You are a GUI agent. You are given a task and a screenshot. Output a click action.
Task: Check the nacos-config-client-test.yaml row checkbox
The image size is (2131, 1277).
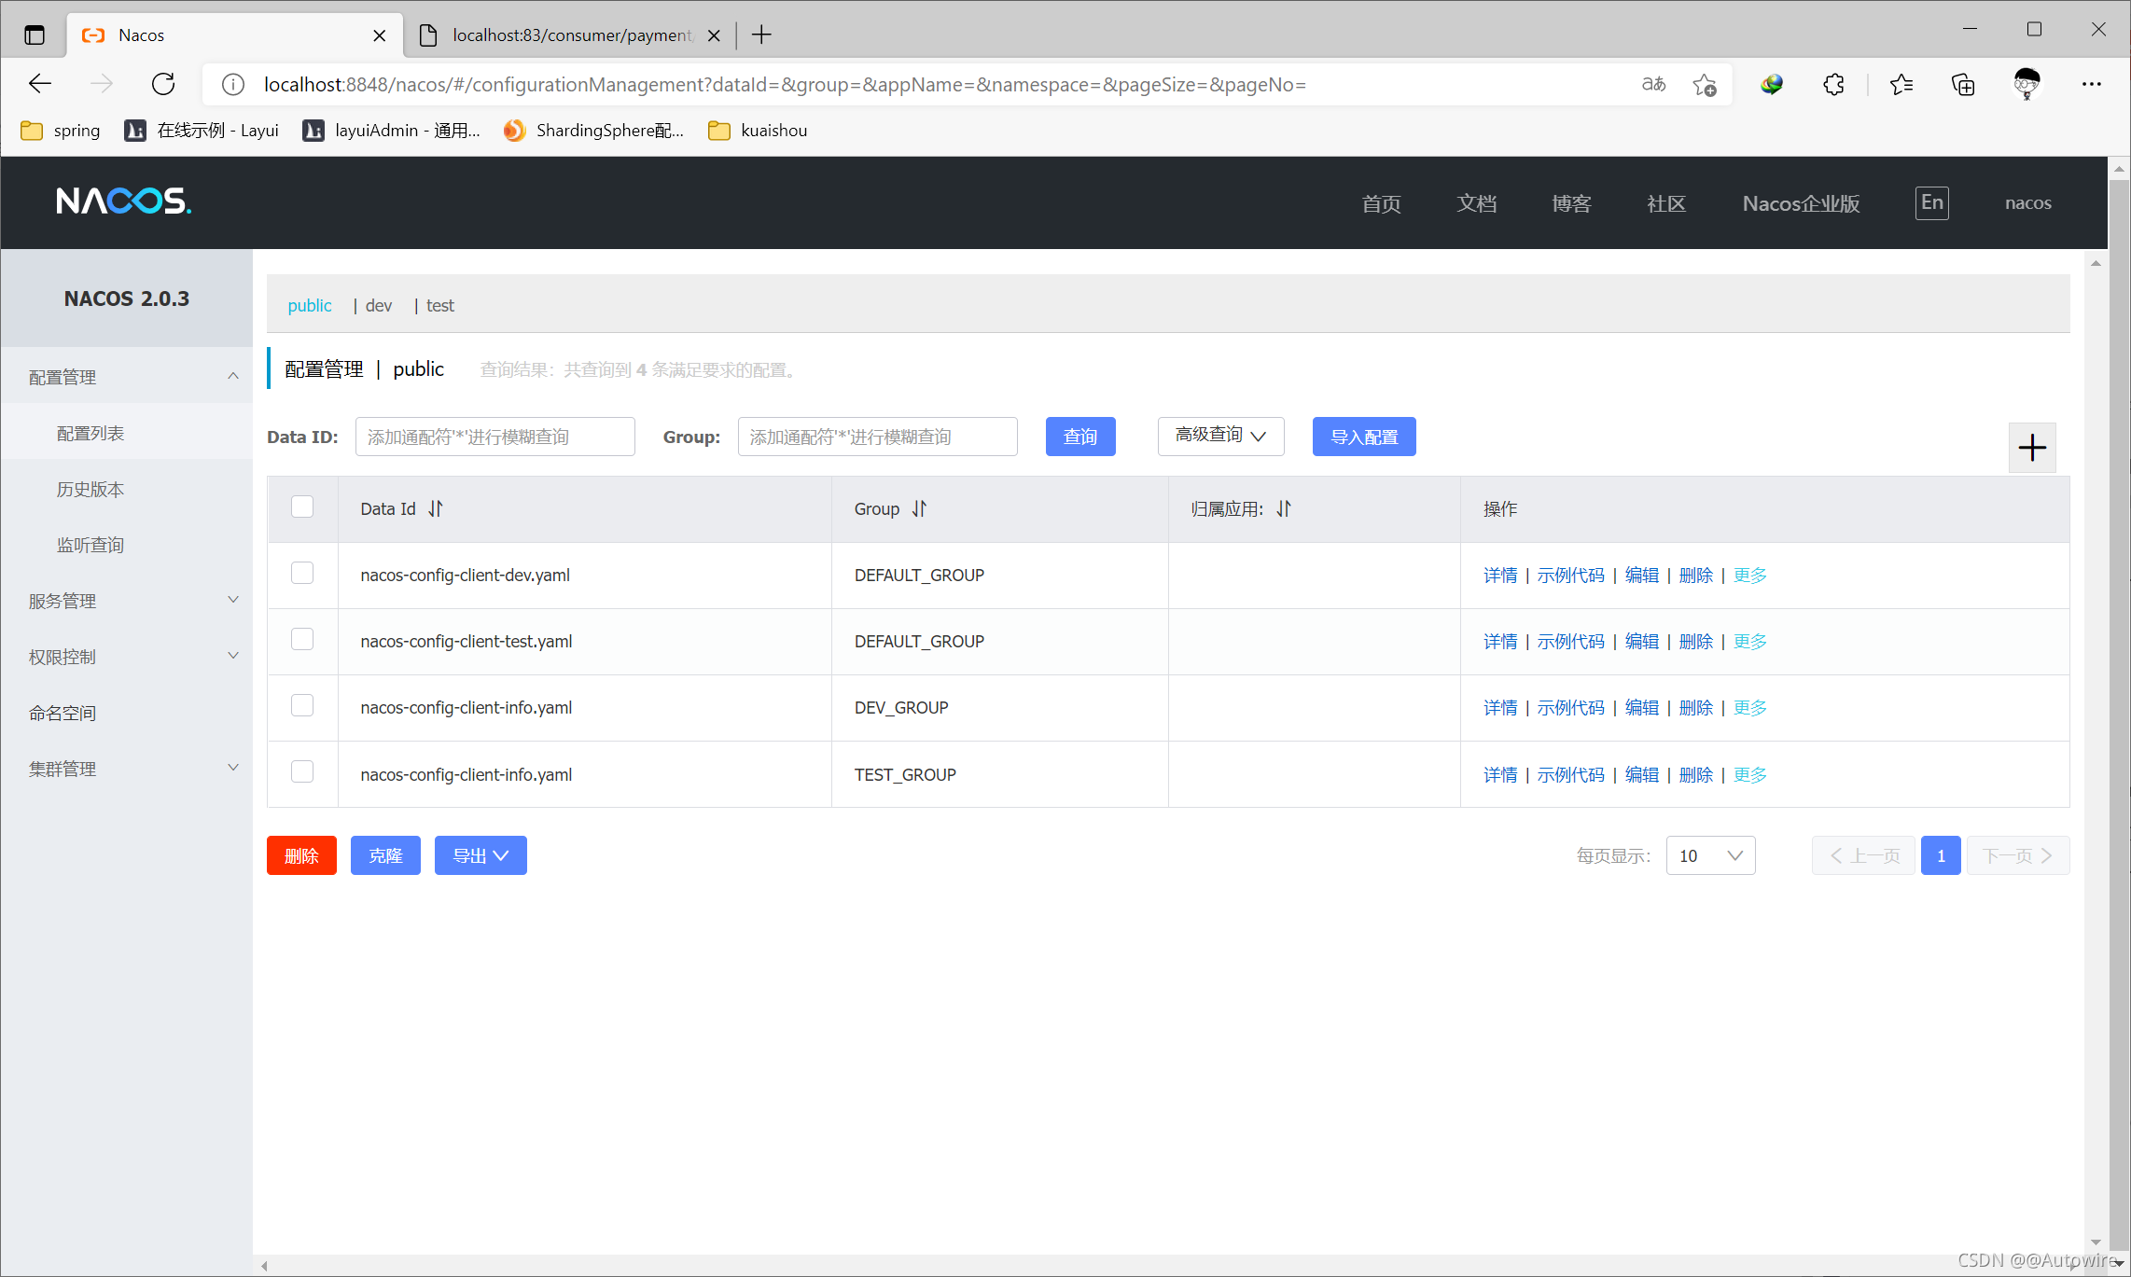(302, 639)
